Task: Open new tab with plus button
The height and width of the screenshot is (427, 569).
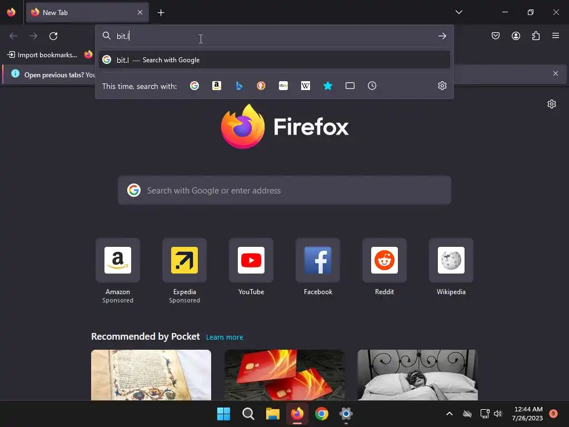Action: tap(161, 13)
